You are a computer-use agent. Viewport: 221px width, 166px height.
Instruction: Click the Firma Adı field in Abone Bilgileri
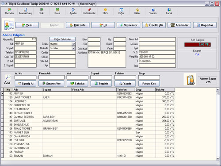click(x=157, y=39)
